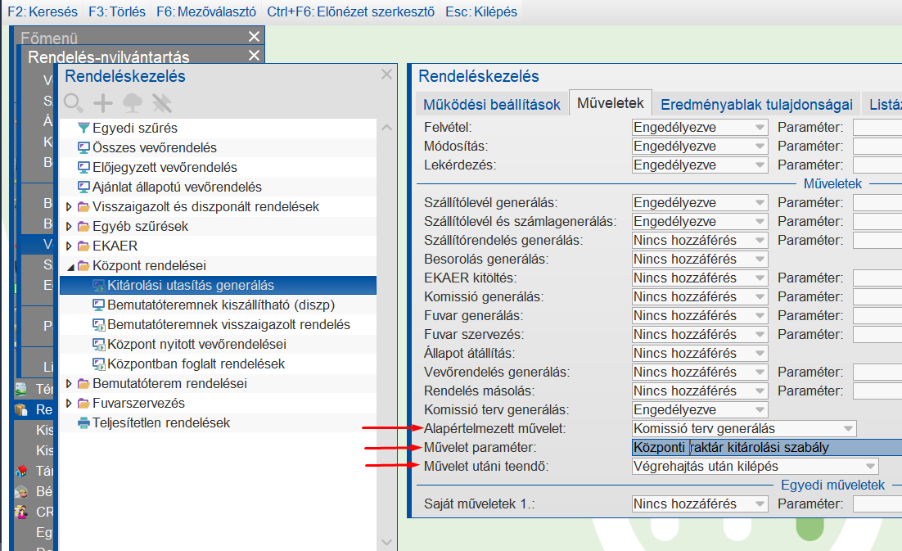Click the tree icon in the tree toolbar

pos(133,103)
